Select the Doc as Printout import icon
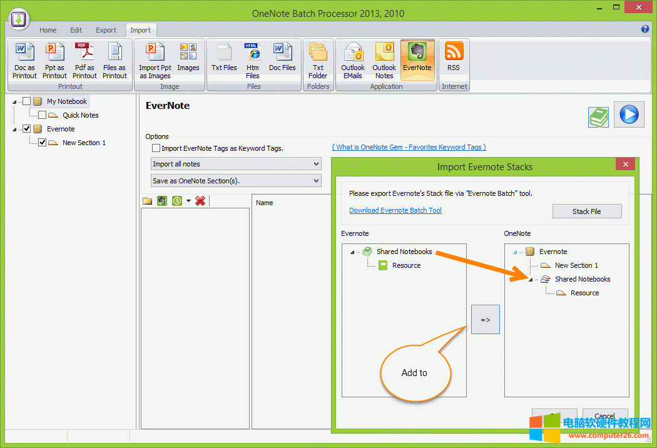This screenshot has width=657, height=448. click(24, 59)
